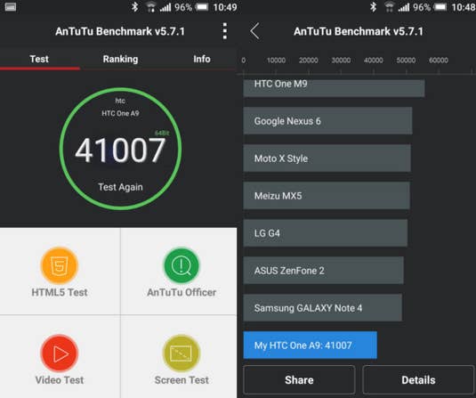Tap Test Again inside the score circle
This screenshot has height=398, width=476.
pos(120,187)
